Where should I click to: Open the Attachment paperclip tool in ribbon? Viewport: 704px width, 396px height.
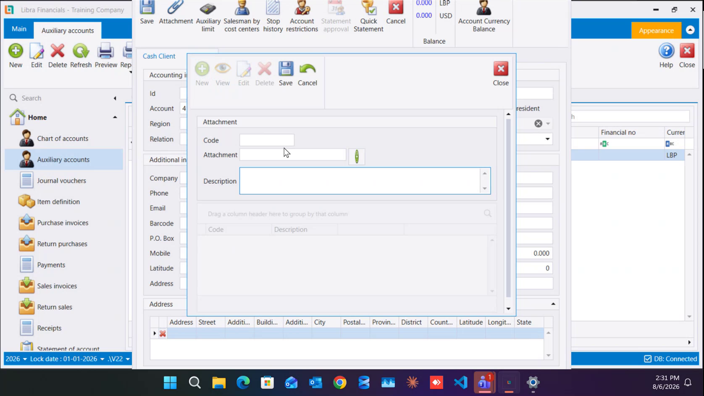point(176,13)
